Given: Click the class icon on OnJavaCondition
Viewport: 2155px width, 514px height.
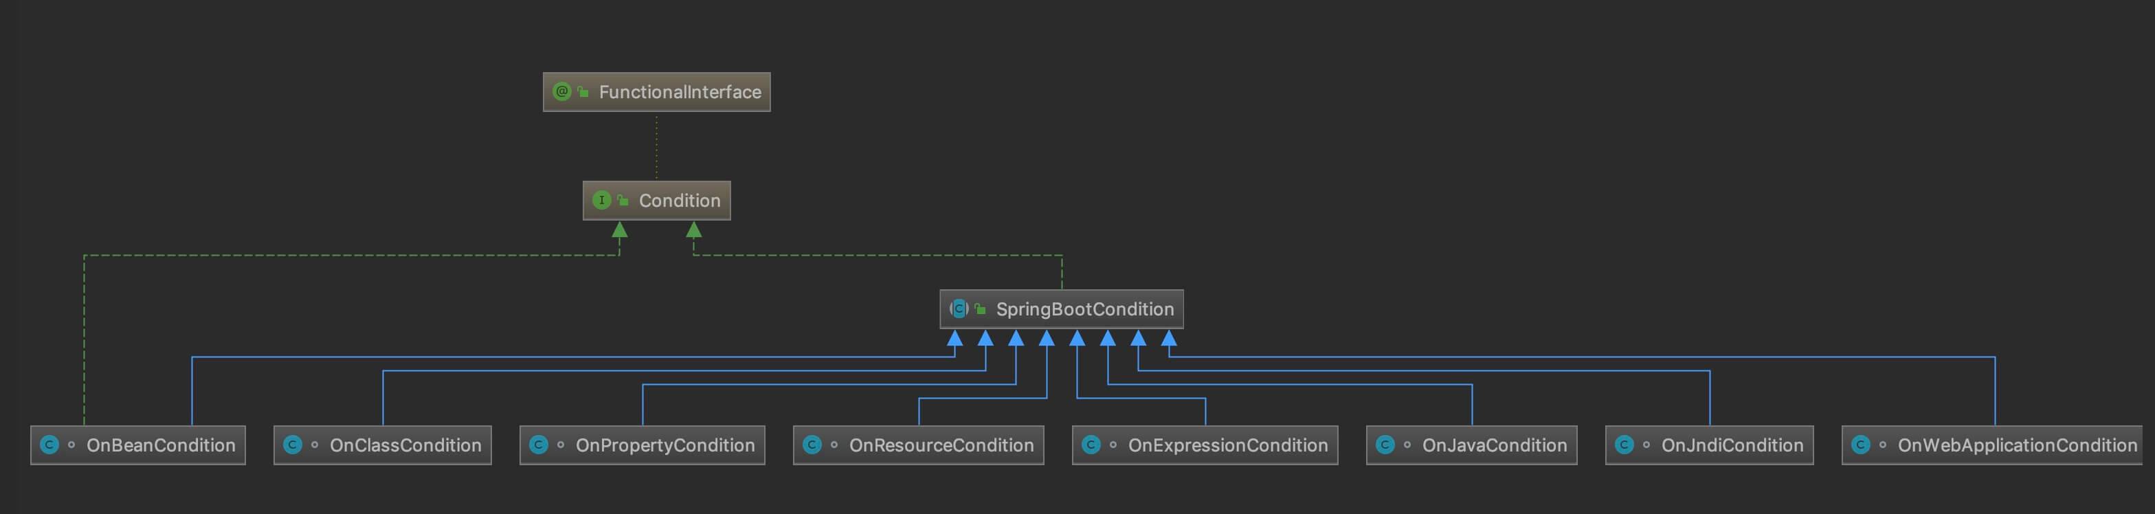Looking at the screenshot, I should click(x=1385, y=445).
